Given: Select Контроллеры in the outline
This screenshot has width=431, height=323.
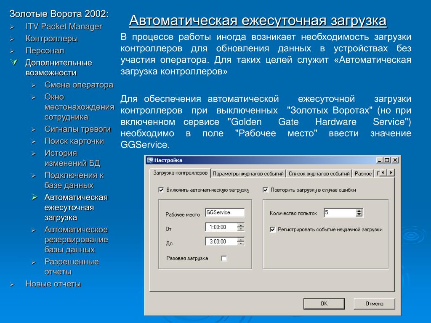Looking at the screenshot, I should 52,38.
